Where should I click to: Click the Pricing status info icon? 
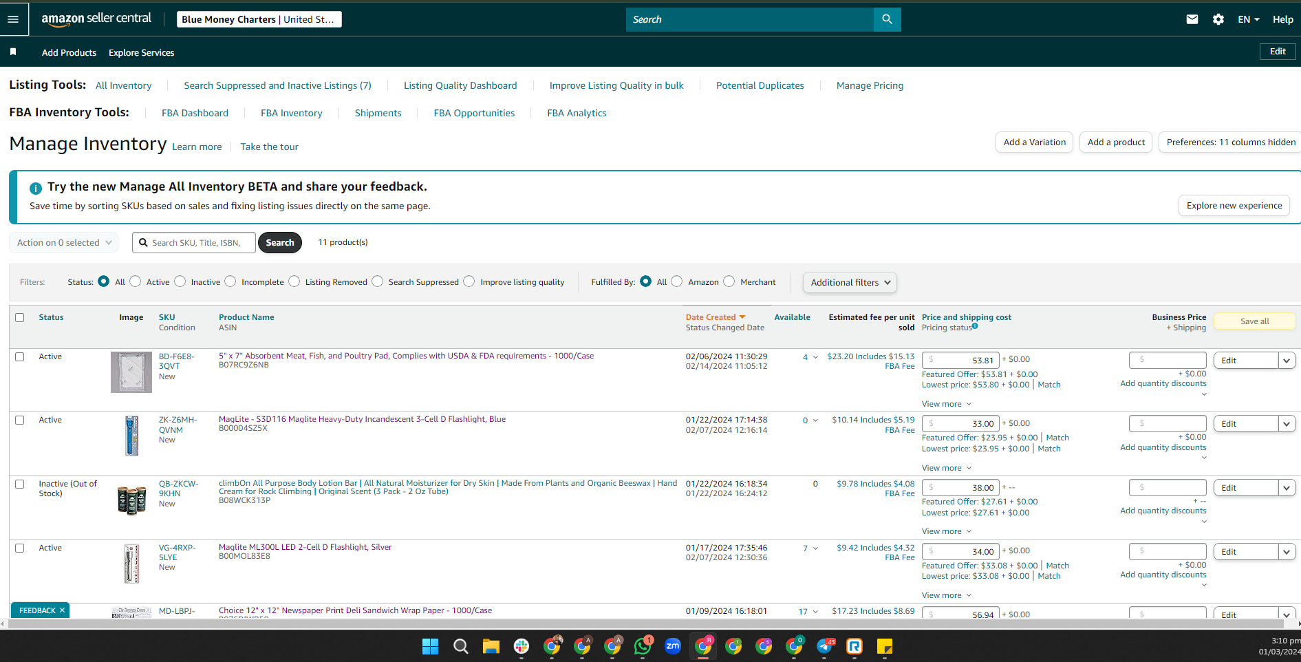coord(975,326)
